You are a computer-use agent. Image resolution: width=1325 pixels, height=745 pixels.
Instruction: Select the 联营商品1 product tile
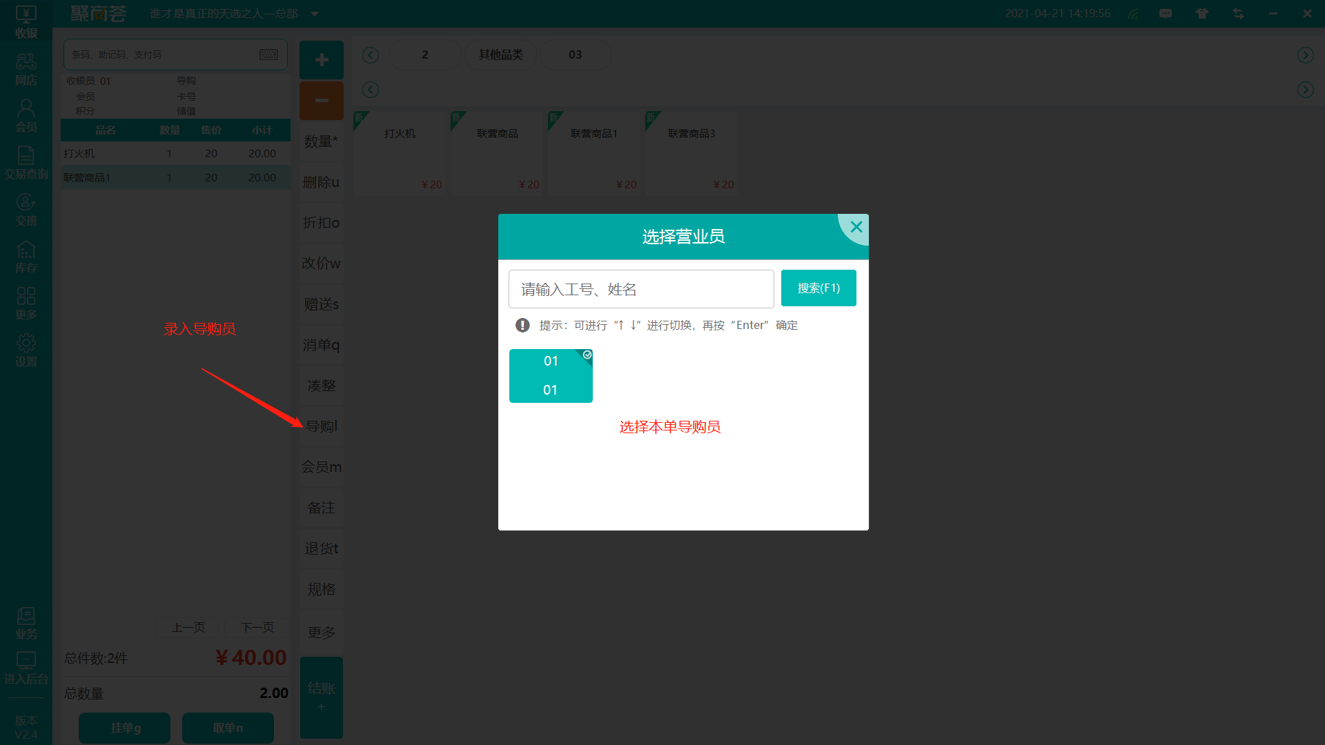coord(594,153)
